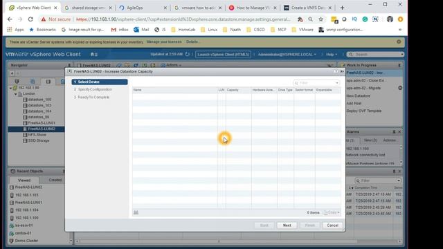Sort table by the Capacity column header
The image size is (443, 249).
(x=238, y=90)
